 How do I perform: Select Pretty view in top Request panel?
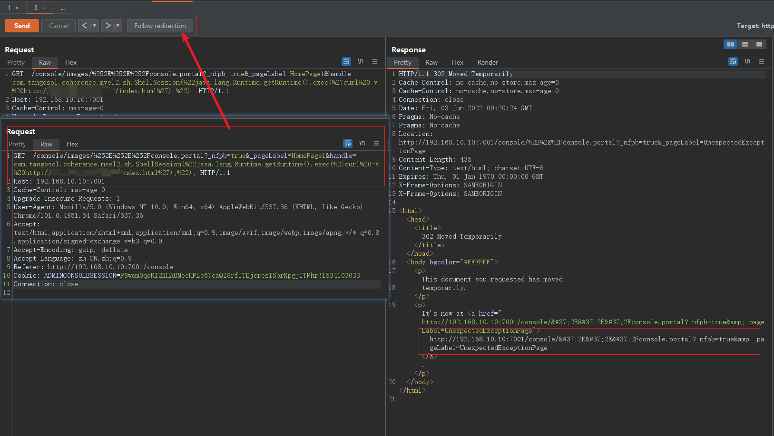pos(16,62)
